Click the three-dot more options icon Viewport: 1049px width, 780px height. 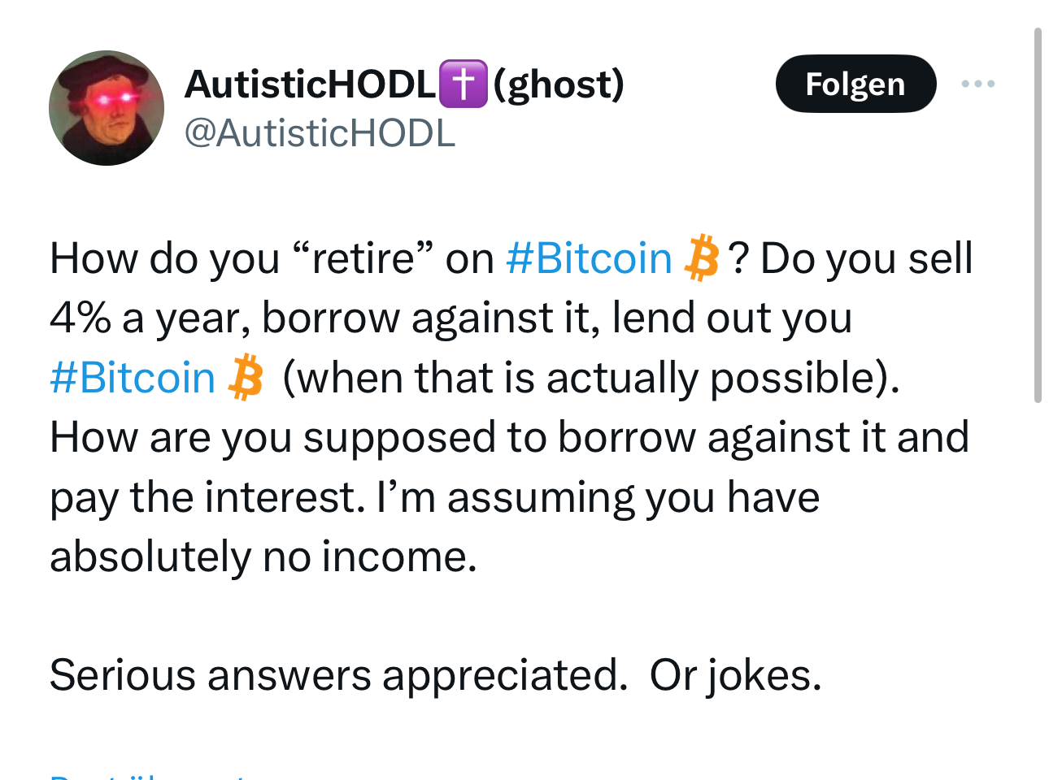[x=977, y=84]
